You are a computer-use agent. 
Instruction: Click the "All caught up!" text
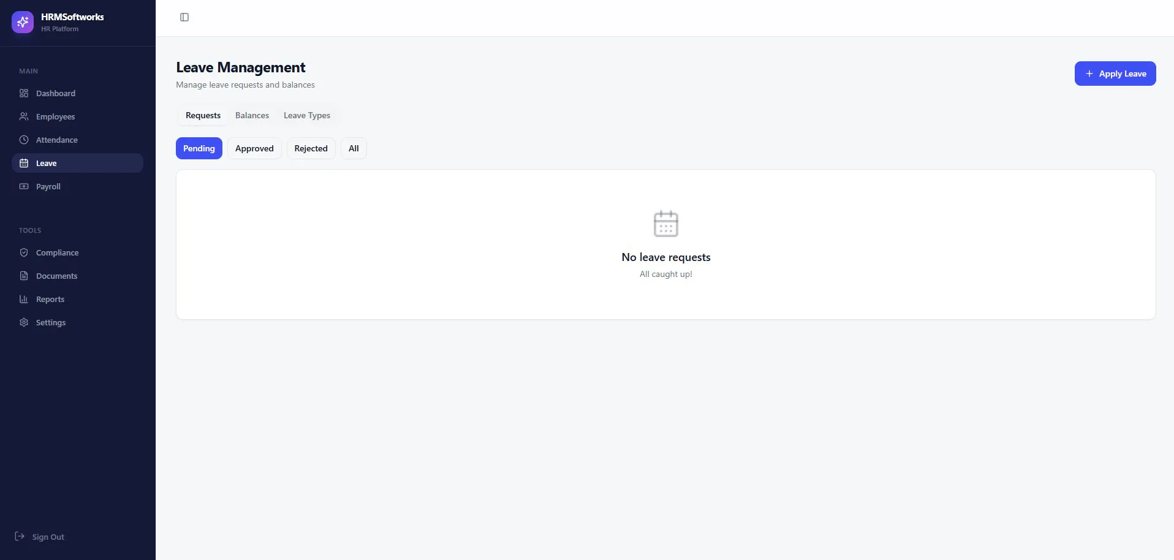tap(666, 274)
